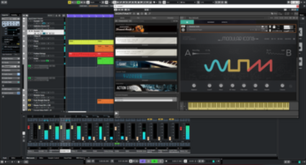
Task: Expand the first collapsed inspector section
Action: 11,59
